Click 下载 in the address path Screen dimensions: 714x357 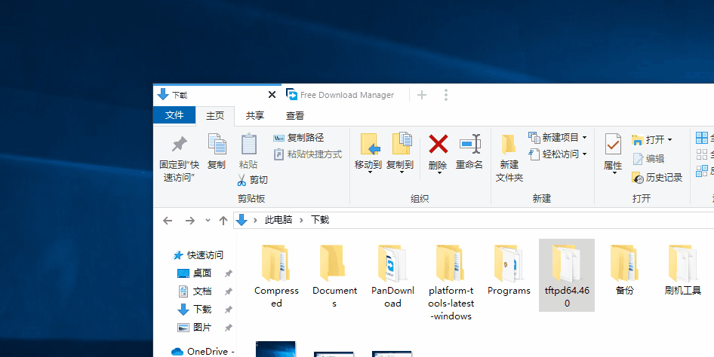point(320,220)
